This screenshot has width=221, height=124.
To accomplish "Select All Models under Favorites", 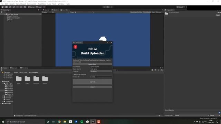I will click(8, 76).
